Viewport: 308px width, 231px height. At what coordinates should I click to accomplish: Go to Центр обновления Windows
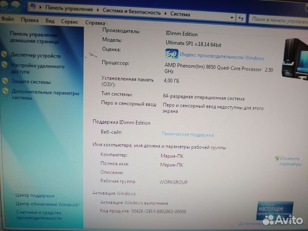[46, 204]
